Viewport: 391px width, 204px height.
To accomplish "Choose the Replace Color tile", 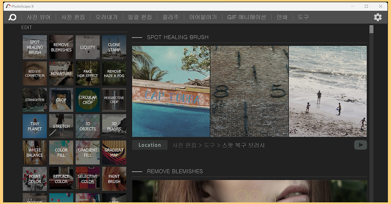I will coord(61,179).
